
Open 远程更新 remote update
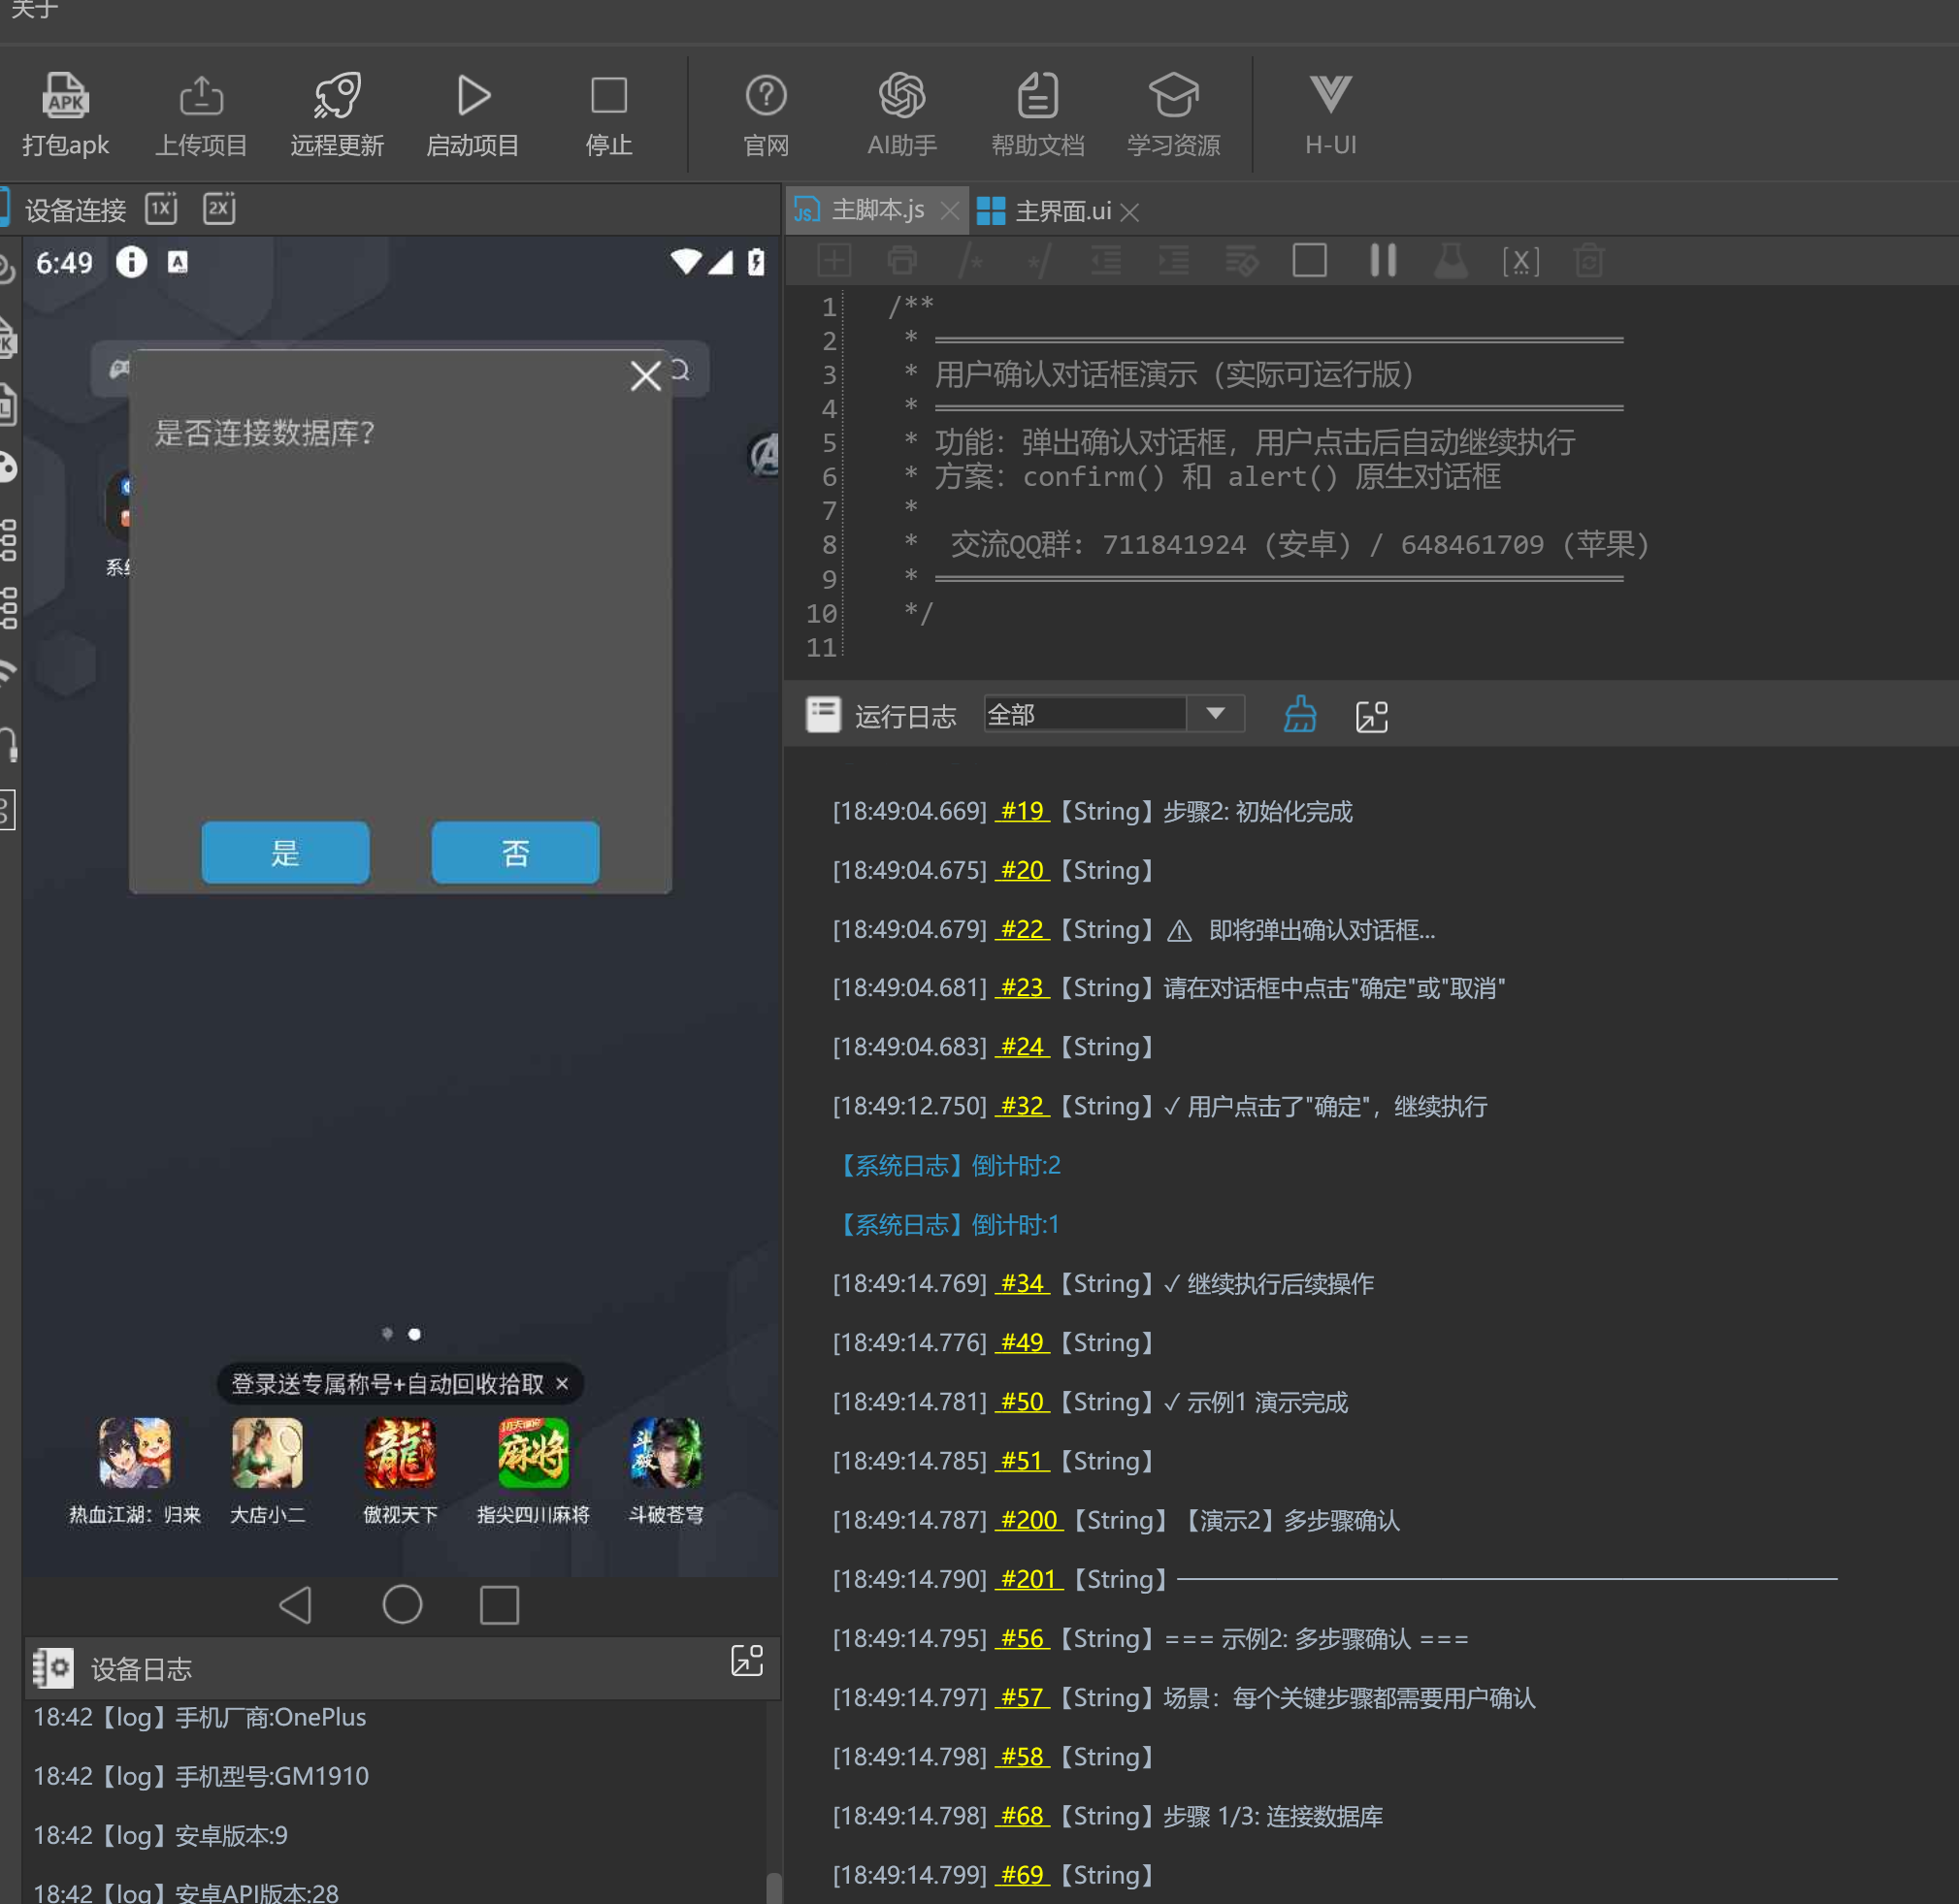337,115
